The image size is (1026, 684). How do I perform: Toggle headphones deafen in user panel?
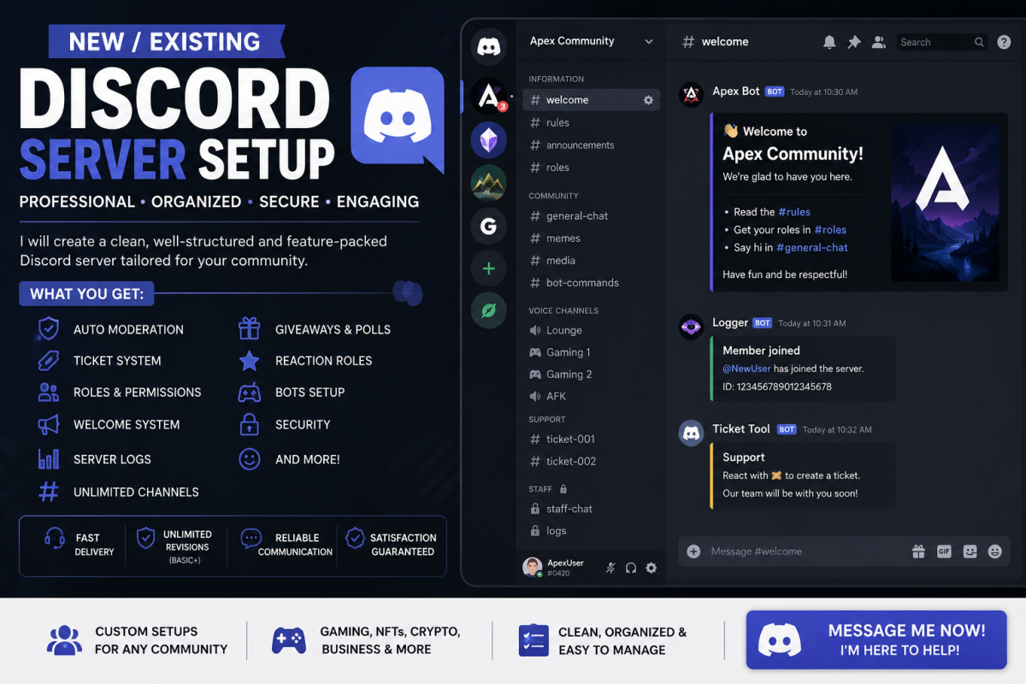coord(631,568)
